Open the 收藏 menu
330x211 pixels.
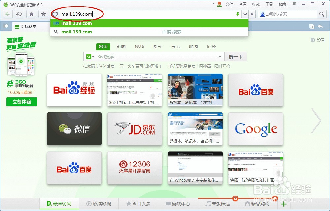pos(256,4)
